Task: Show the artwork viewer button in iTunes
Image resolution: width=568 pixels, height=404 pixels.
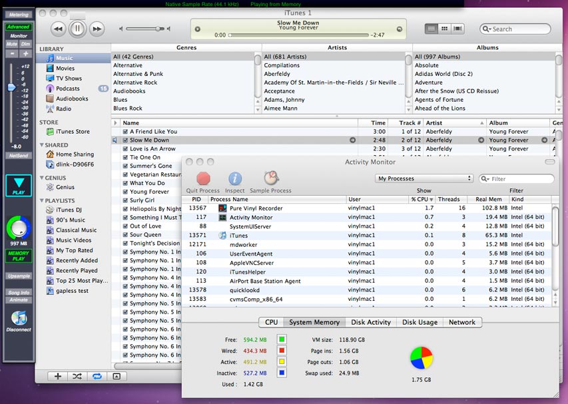Action: 117,377
